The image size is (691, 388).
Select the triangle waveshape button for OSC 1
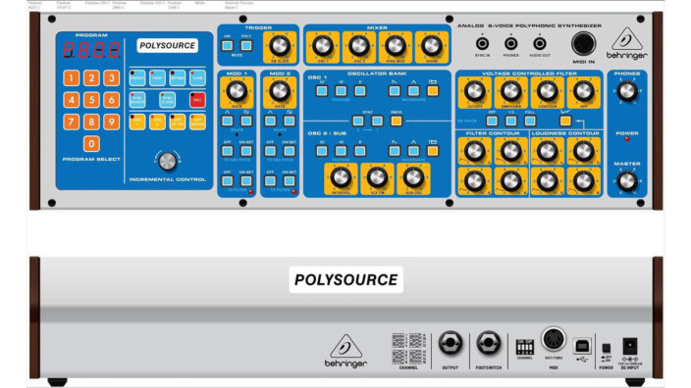(x=413, y=90)
